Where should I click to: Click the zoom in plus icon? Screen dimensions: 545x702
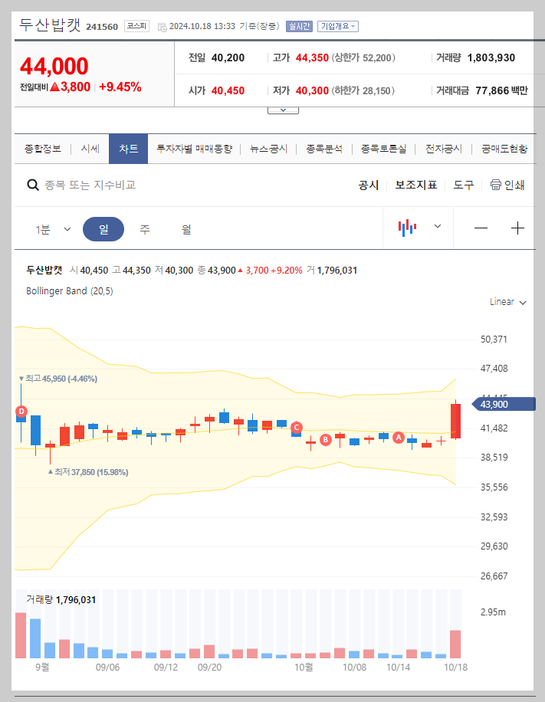click(518, 228)
